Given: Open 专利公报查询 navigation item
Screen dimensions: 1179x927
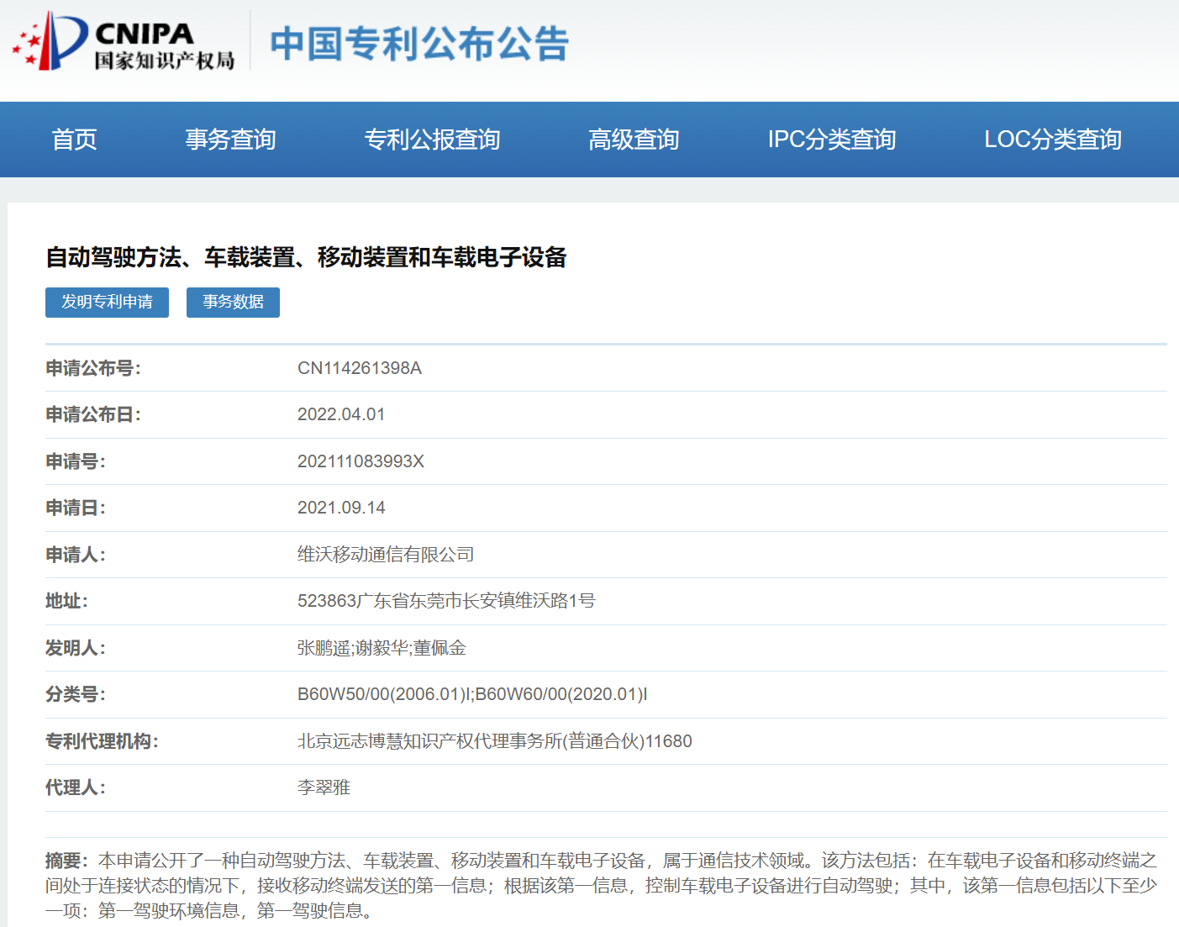Looking at the screenshot, I should coord(432,140).
